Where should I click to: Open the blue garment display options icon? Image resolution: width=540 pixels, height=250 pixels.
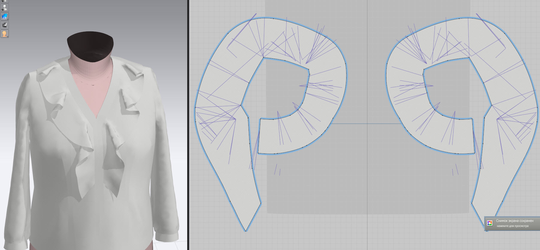pyautogui.click(x=4, y=16)
